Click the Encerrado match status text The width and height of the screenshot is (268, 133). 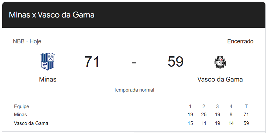(x=240, y=41)
